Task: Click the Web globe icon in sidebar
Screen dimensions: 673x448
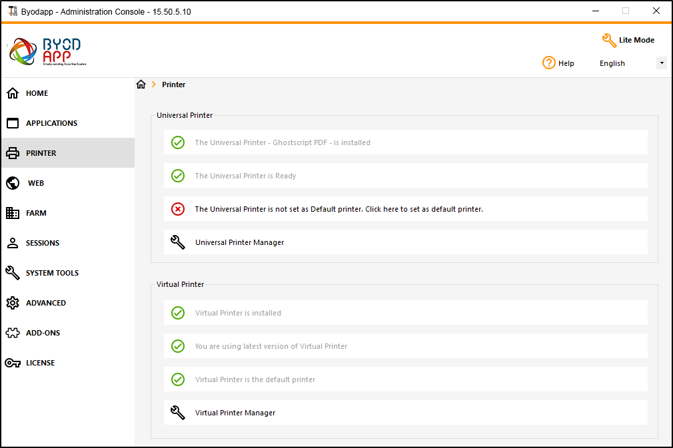Action: 13,183
